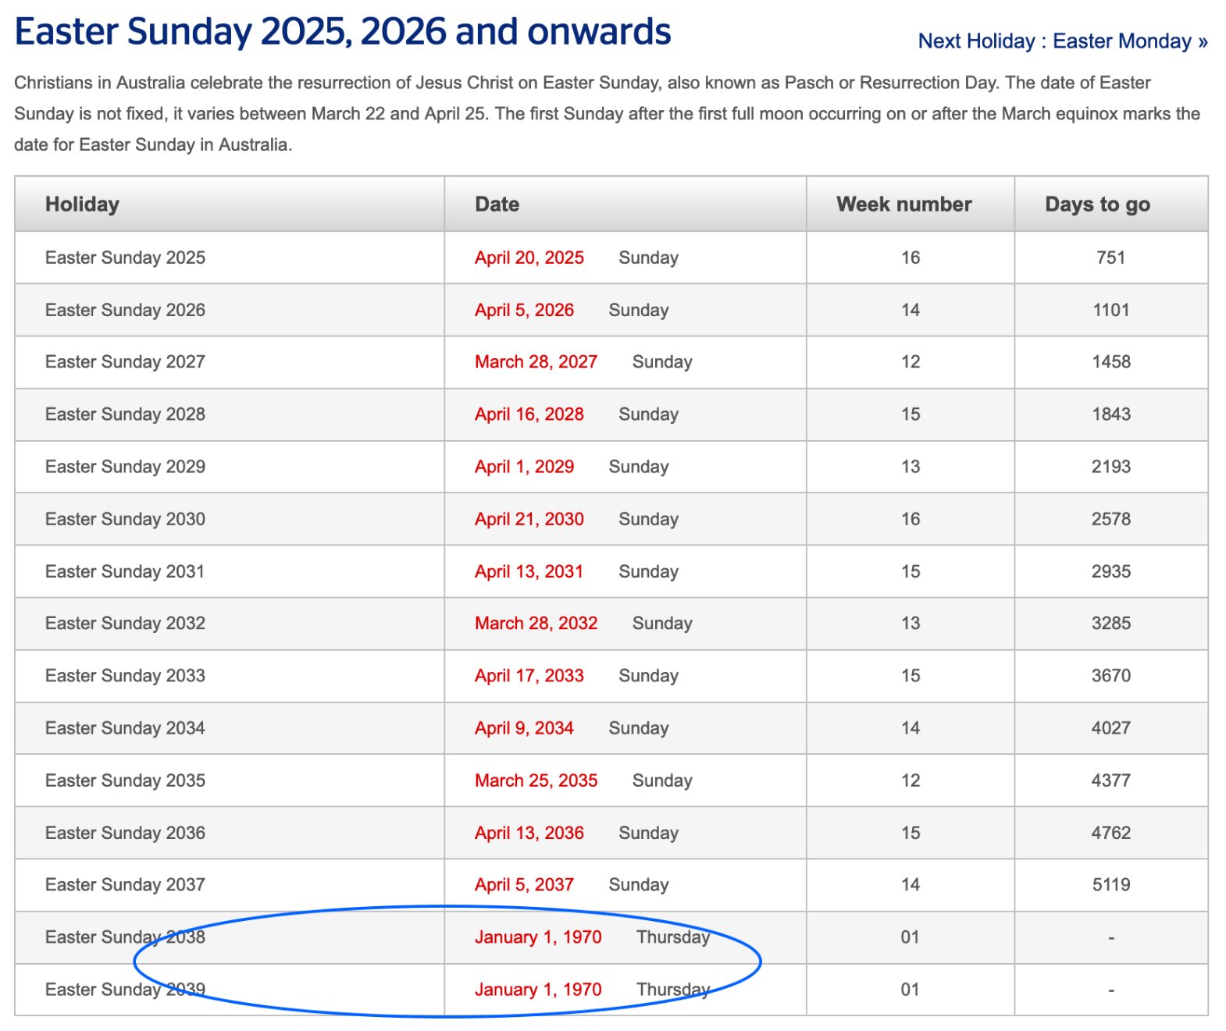This screenshot has height=1031, width=1226.
Task: Click week number 16 in the 2025 row
Action: coord(910,258)
